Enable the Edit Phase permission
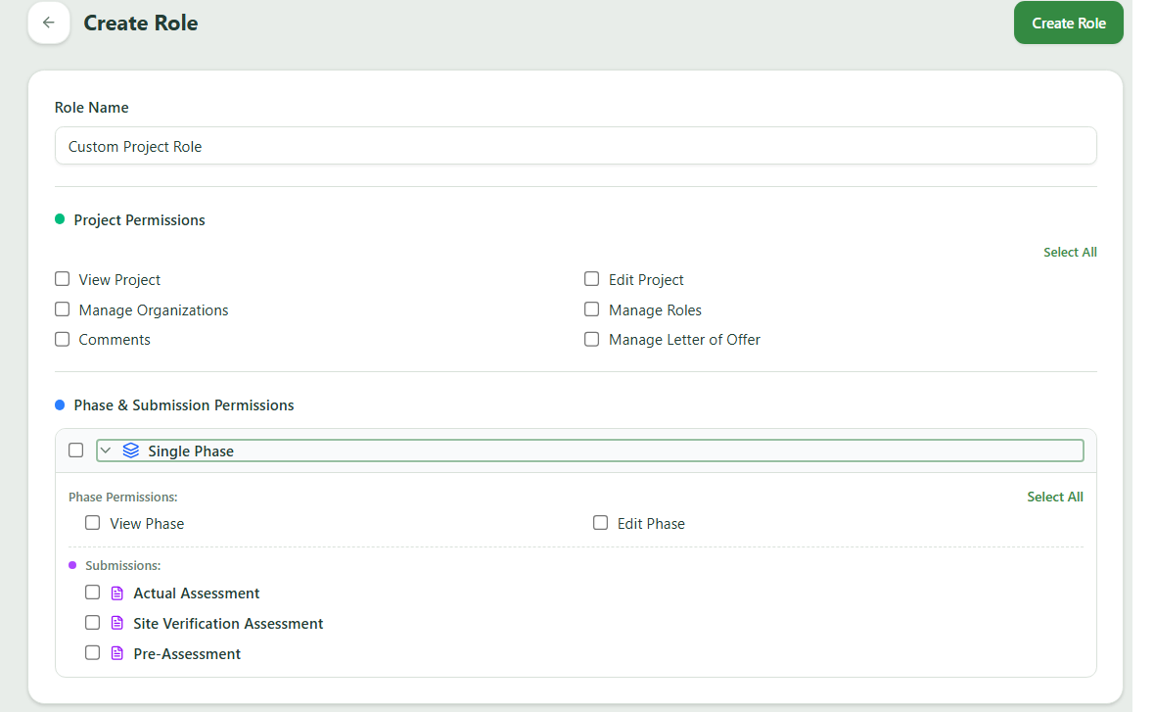Viewport: 1154px width, 712px height. pyautogui.click(x=601, y=523)
